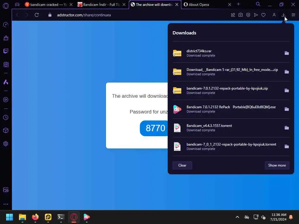The width and height of the screenshot is (299, 224).
Task: Show Bandicam 7.0.1.2132 RePack exe in folder
Action: tap(287, 109)
